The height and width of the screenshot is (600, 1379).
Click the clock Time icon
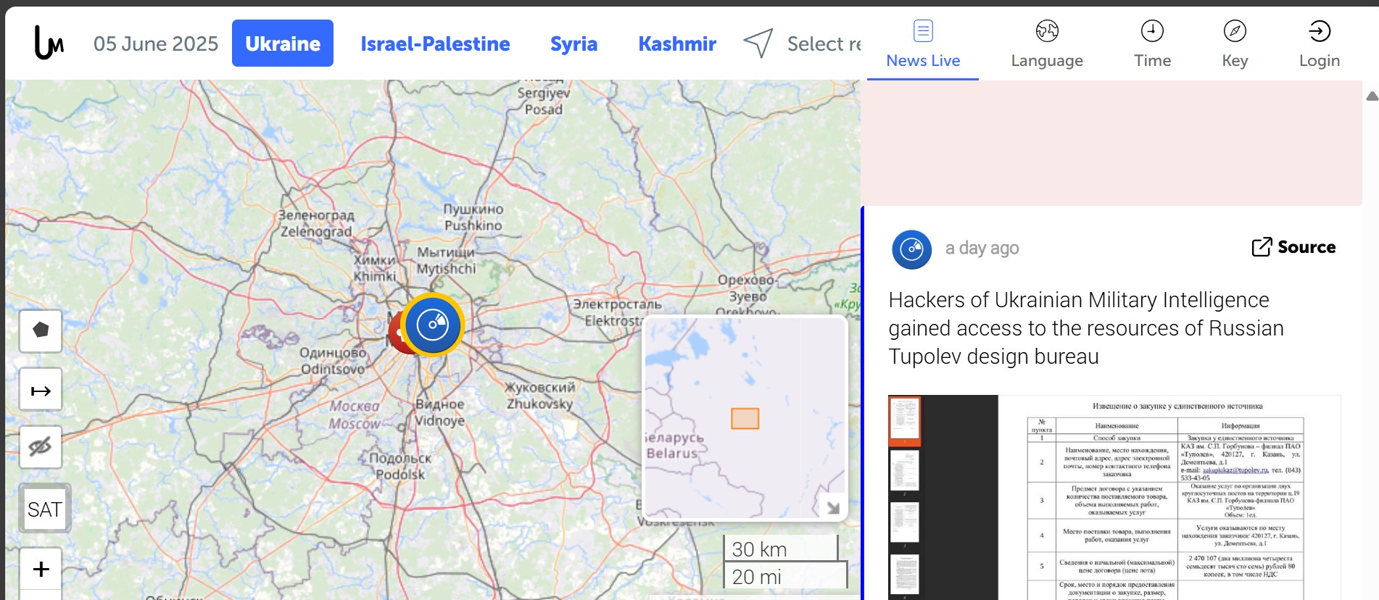coord(1152,31)
